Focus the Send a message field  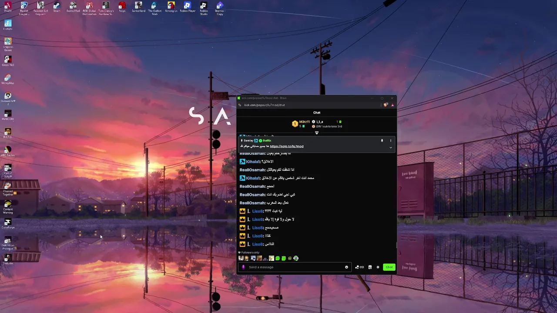(295, 267)
